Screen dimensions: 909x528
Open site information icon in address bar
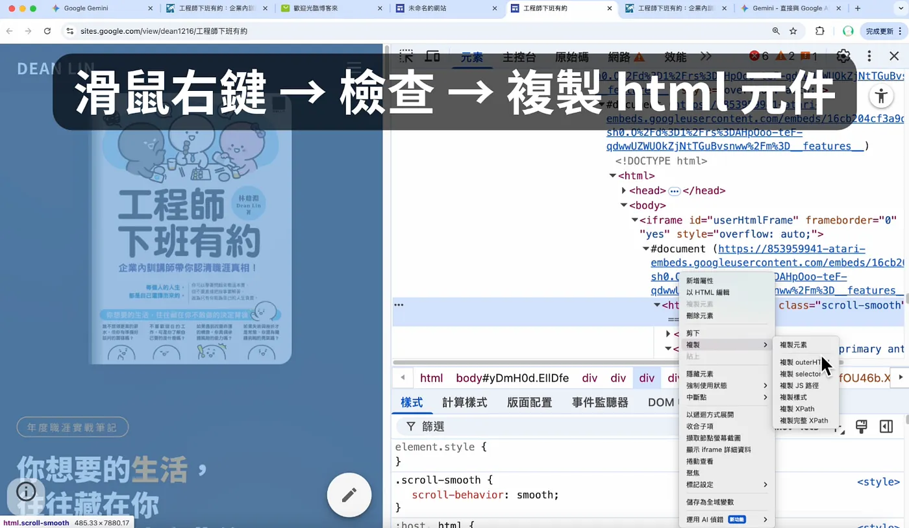click(70, 31)
